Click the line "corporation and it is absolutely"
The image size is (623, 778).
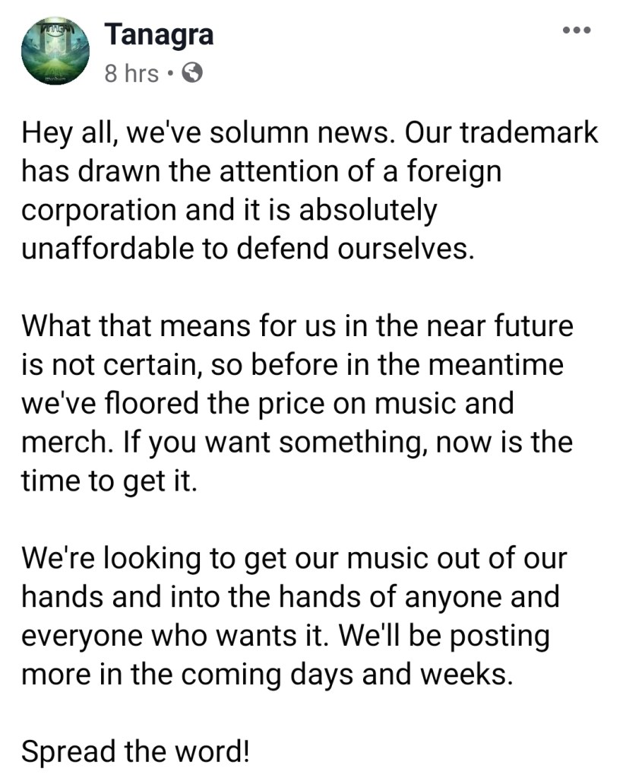coord(229,210)
